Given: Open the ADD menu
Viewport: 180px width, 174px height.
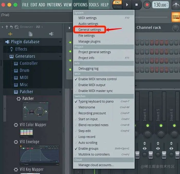Looking at the screenshot, I should tap(42, 5).
